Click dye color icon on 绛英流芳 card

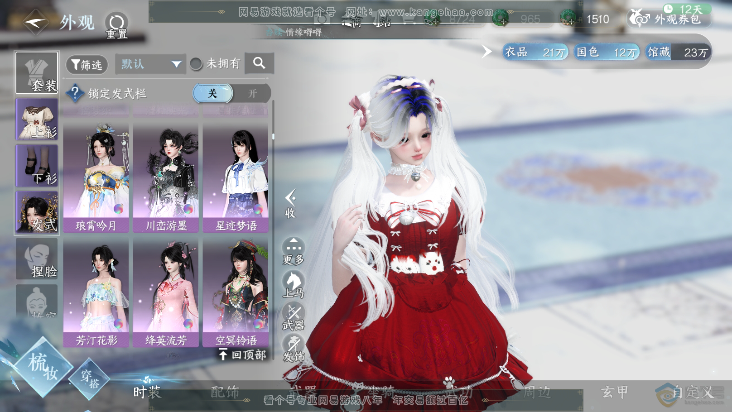[188, 324]
